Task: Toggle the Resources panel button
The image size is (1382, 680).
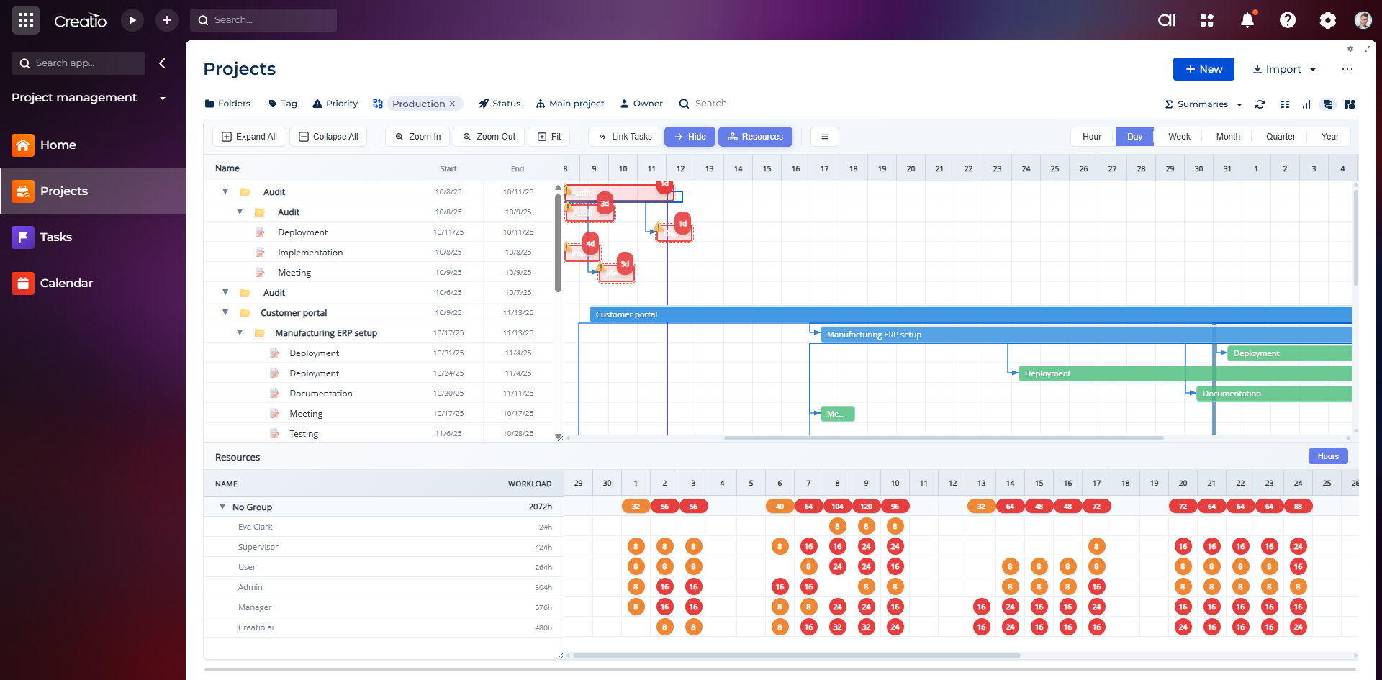Action: [755, 137]
